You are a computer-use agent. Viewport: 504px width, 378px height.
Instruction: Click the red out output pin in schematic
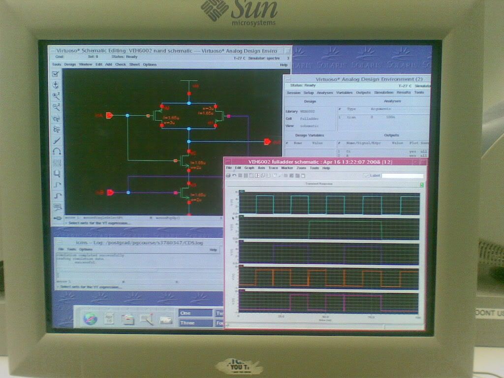point(267,141)
